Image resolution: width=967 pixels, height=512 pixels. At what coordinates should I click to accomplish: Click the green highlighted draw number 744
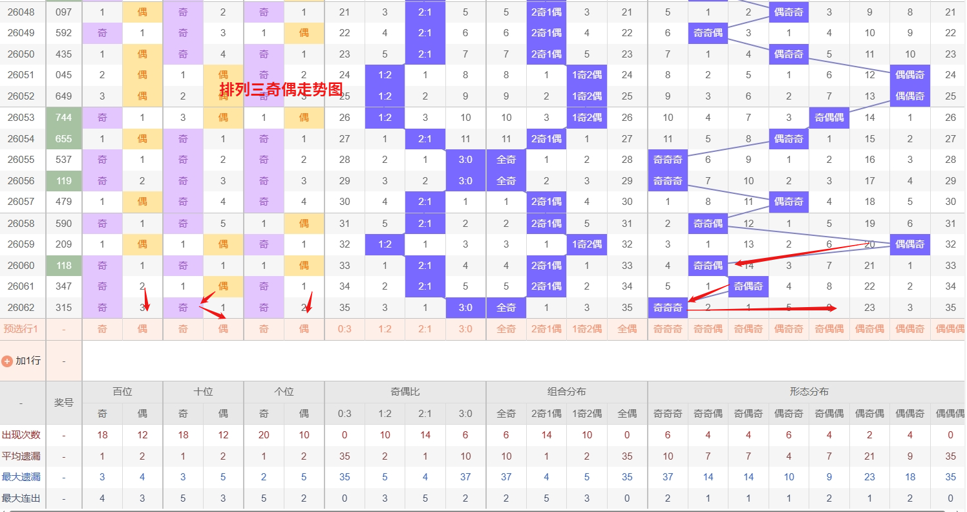64,118
